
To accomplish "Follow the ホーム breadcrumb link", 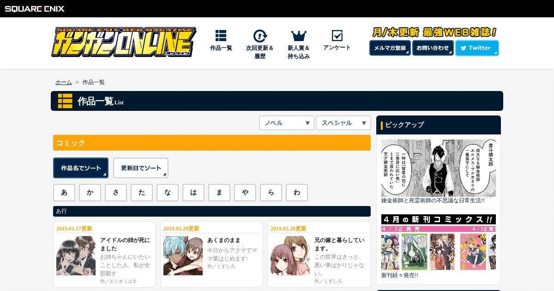I will [64, 82].
